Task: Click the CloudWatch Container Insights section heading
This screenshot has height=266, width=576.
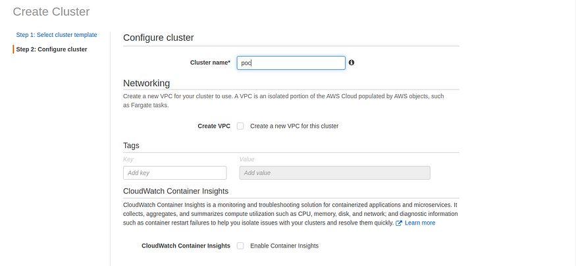Action: pyautogui.click(x=175, y=191)
